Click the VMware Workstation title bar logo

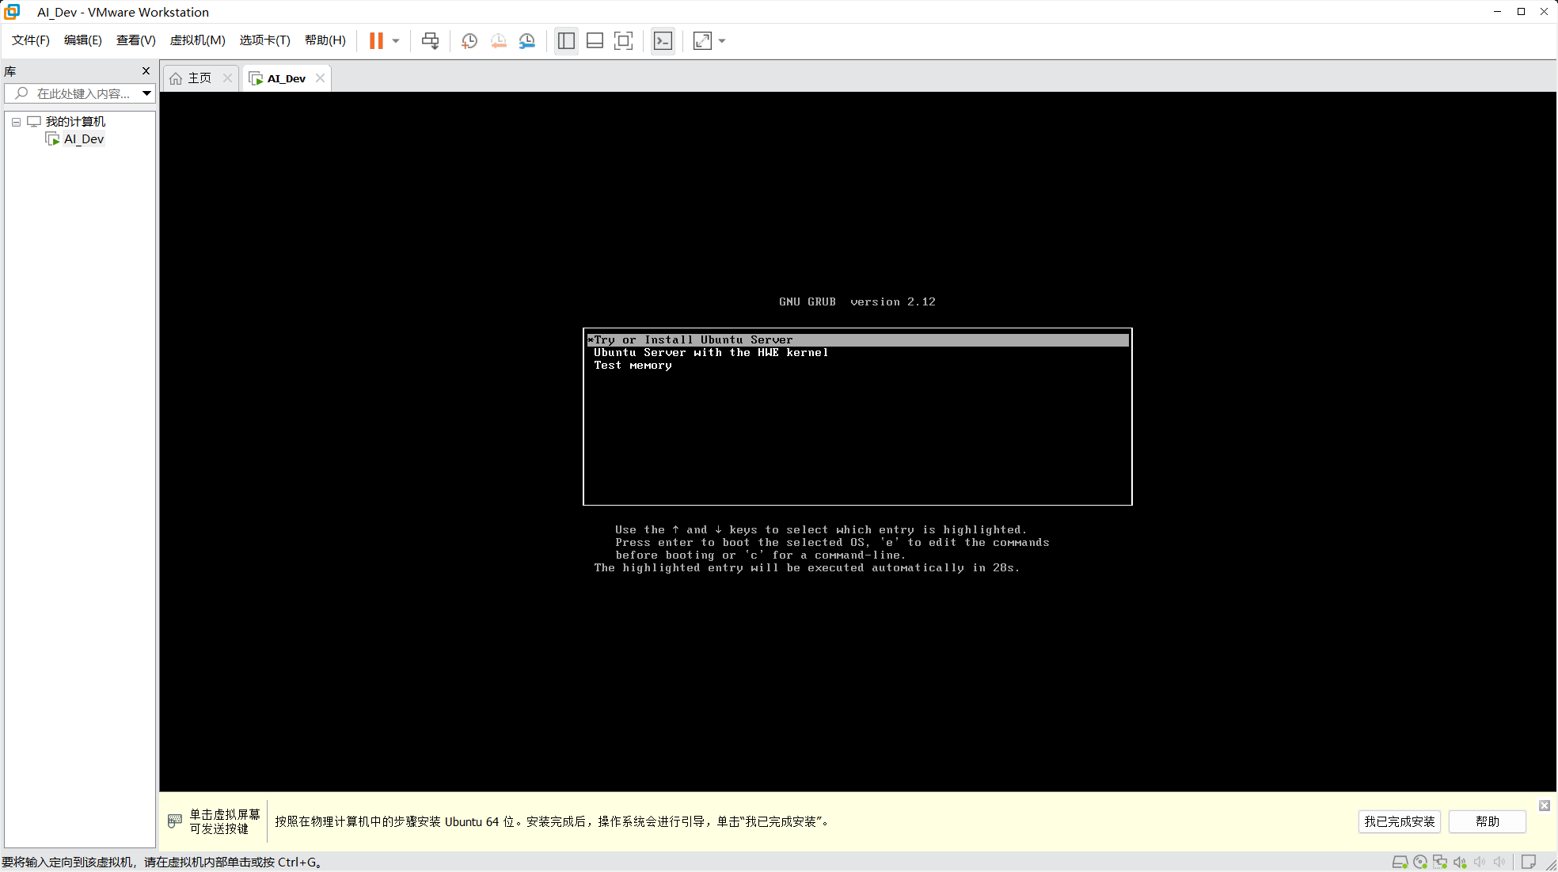coord(13,12)
